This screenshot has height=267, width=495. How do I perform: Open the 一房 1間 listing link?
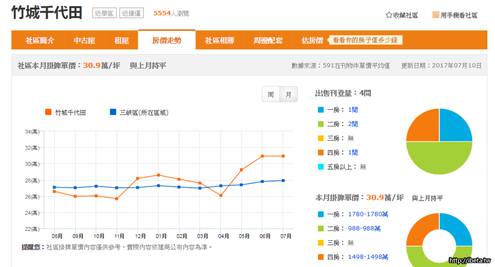pyautogui.click(x=353, y=110)
